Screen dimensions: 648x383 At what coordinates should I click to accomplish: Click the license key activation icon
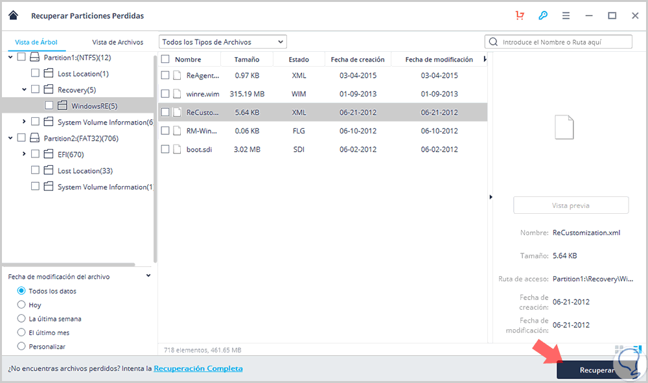click(x=543, y=16)
